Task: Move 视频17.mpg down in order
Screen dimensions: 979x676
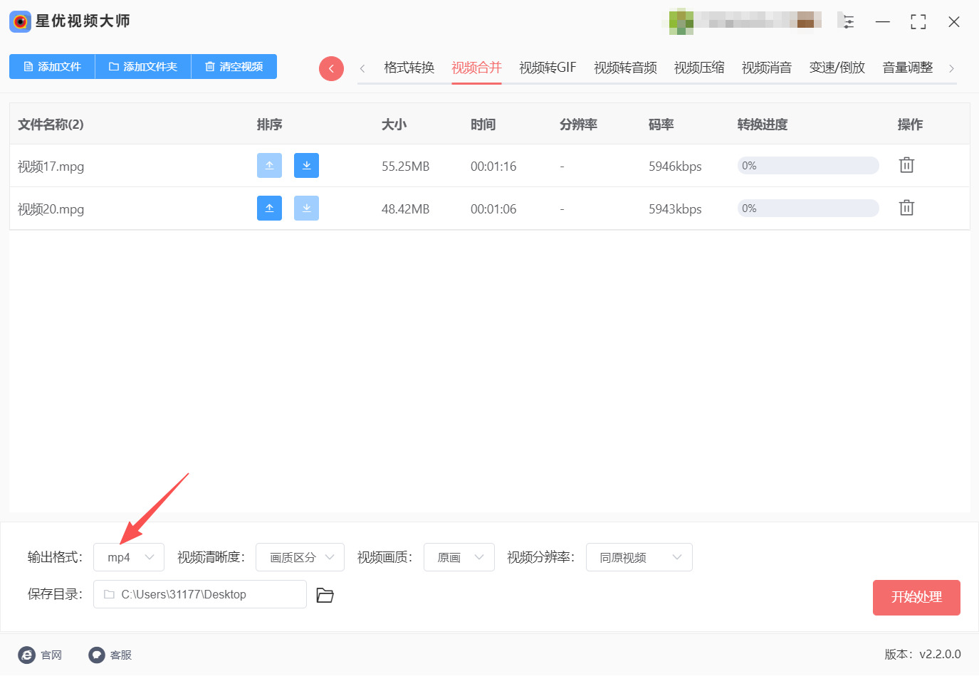Action: click(306, 166)
